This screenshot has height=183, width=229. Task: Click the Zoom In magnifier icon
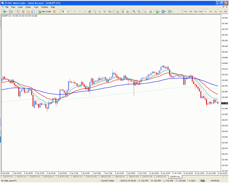[x=134, y=11]
